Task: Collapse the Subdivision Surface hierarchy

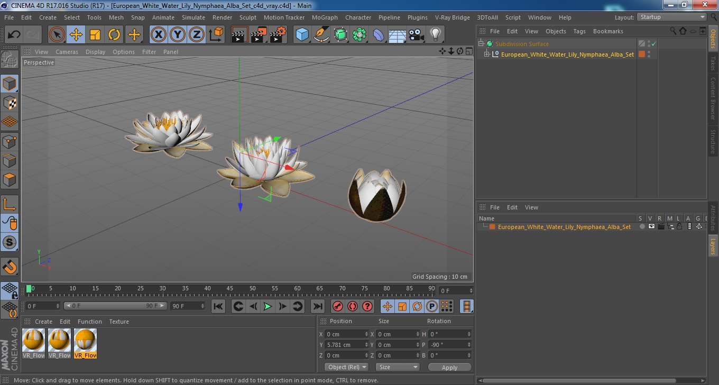Action: pos(481,44)
